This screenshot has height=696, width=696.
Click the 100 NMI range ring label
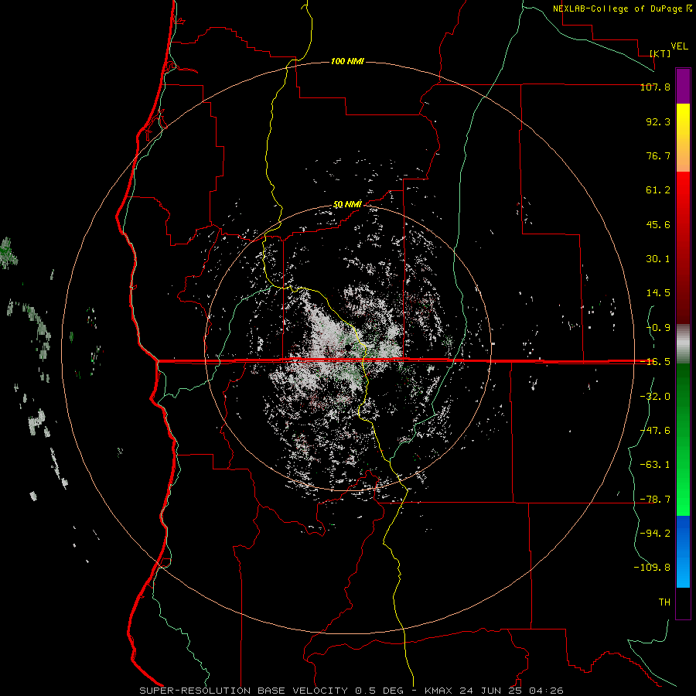(347, 61)
